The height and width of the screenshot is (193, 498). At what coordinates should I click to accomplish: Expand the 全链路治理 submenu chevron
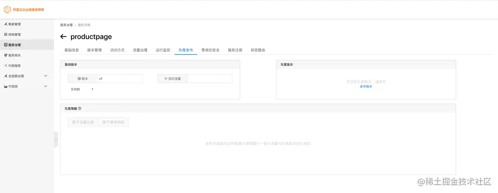tap(45, 76)
